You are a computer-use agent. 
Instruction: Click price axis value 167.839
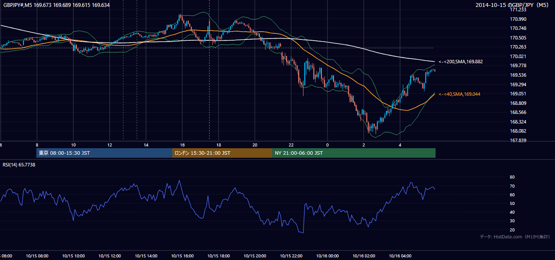click(x=518, y=140)
